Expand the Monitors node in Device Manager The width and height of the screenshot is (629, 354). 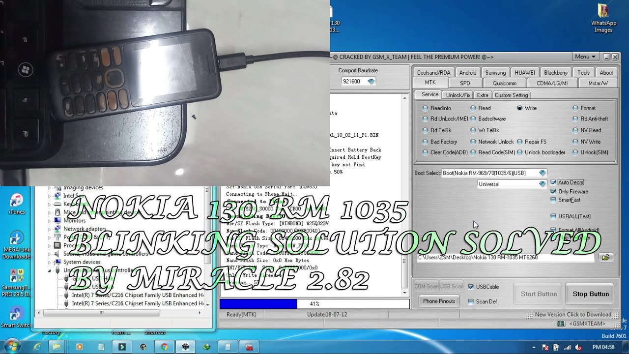pyautogui.click(x=50, y=221)
